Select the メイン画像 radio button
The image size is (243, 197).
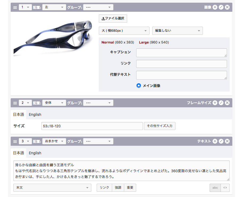click(139, 86)
